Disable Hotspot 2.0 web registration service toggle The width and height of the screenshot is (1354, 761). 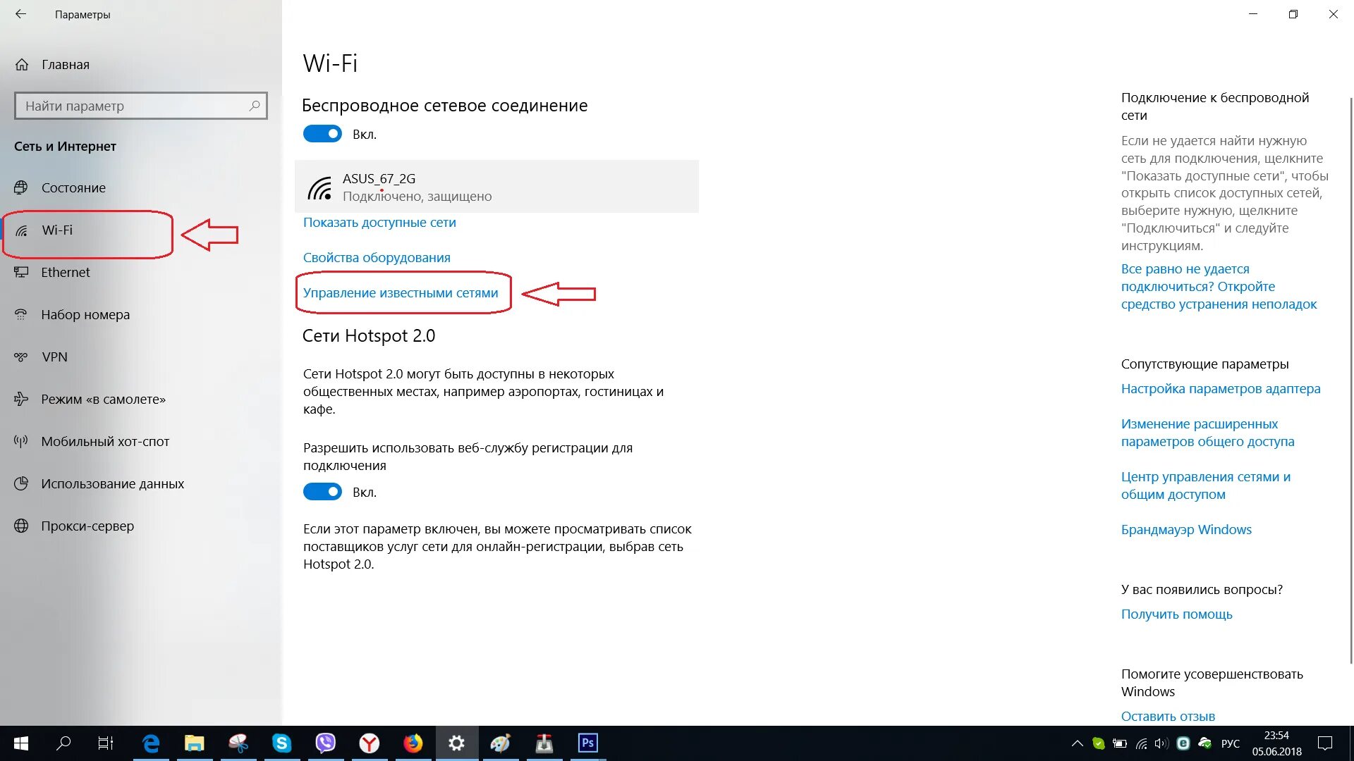tap(322, 492)
